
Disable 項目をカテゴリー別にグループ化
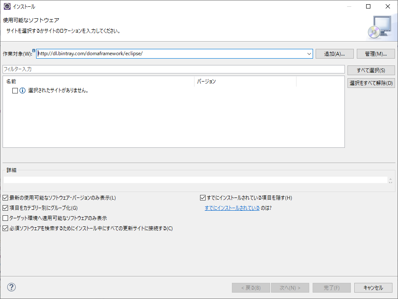pyautogui.click(x=5, y=208)
